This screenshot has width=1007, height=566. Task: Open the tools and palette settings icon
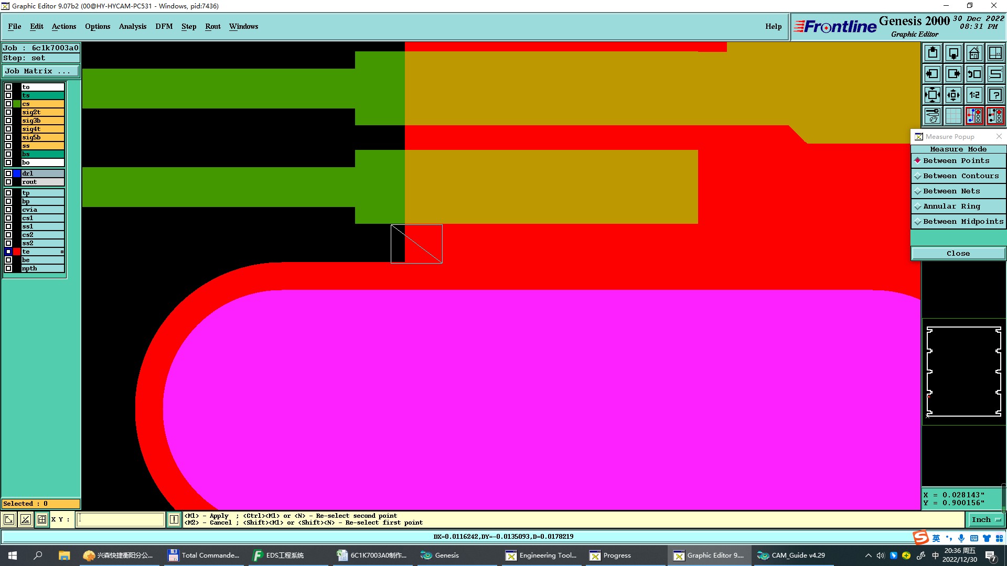coord(933,116)
